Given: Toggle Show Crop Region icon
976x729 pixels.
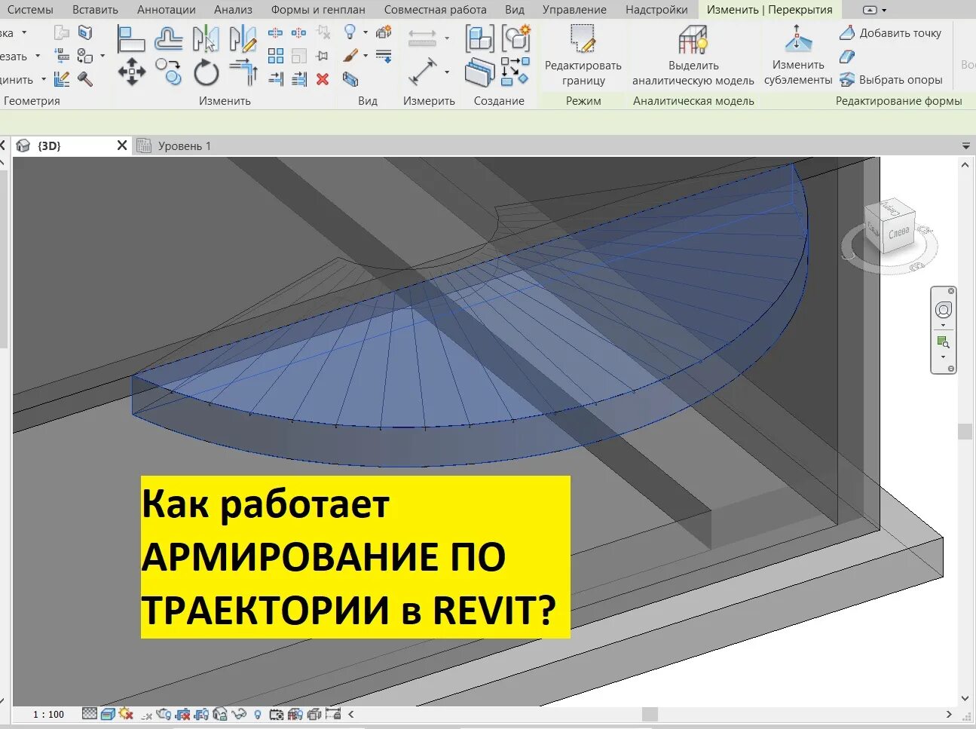Looking at the screenshot, I should (x=201, y=714).
